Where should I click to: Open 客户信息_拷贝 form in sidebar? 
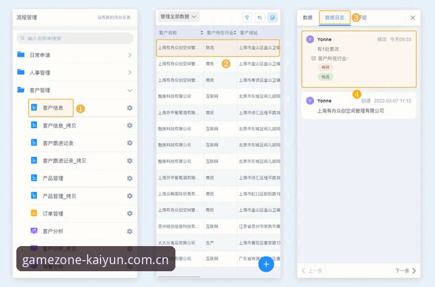[60, 125]
